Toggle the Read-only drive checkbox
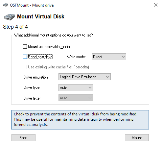 [25, 57]
